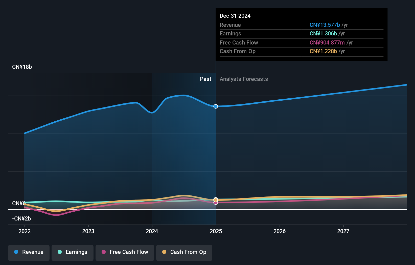
Task: Click the blue Revenue legend dot
Action: [16, 252]
